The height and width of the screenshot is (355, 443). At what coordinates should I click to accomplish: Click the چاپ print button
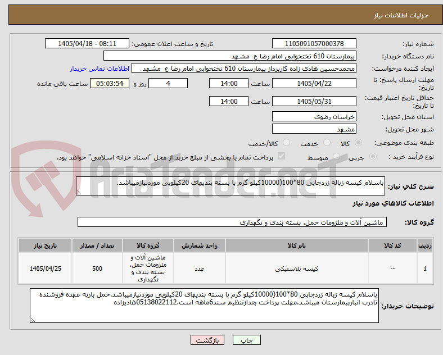246,340
